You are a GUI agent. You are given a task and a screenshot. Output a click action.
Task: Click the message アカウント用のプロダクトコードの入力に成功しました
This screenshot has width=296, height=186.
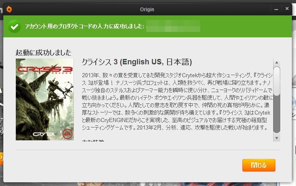85,26
